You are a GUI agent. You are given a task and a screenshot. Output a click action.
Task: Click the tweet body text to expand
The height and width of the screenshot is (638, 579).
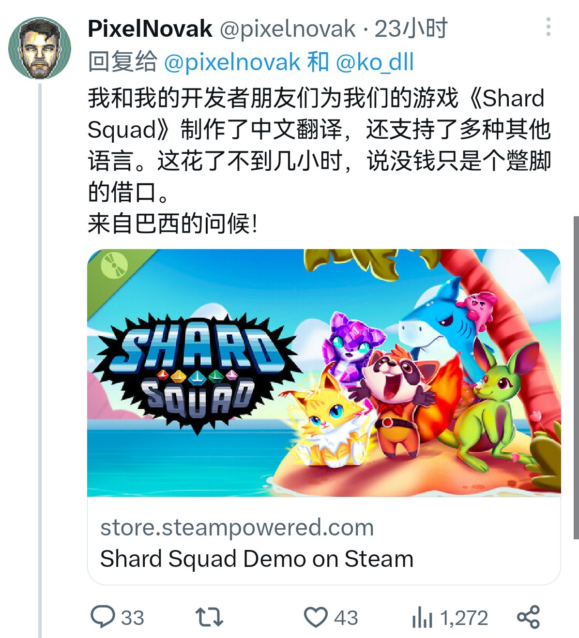pyautogui.click(x=320, y=161)
